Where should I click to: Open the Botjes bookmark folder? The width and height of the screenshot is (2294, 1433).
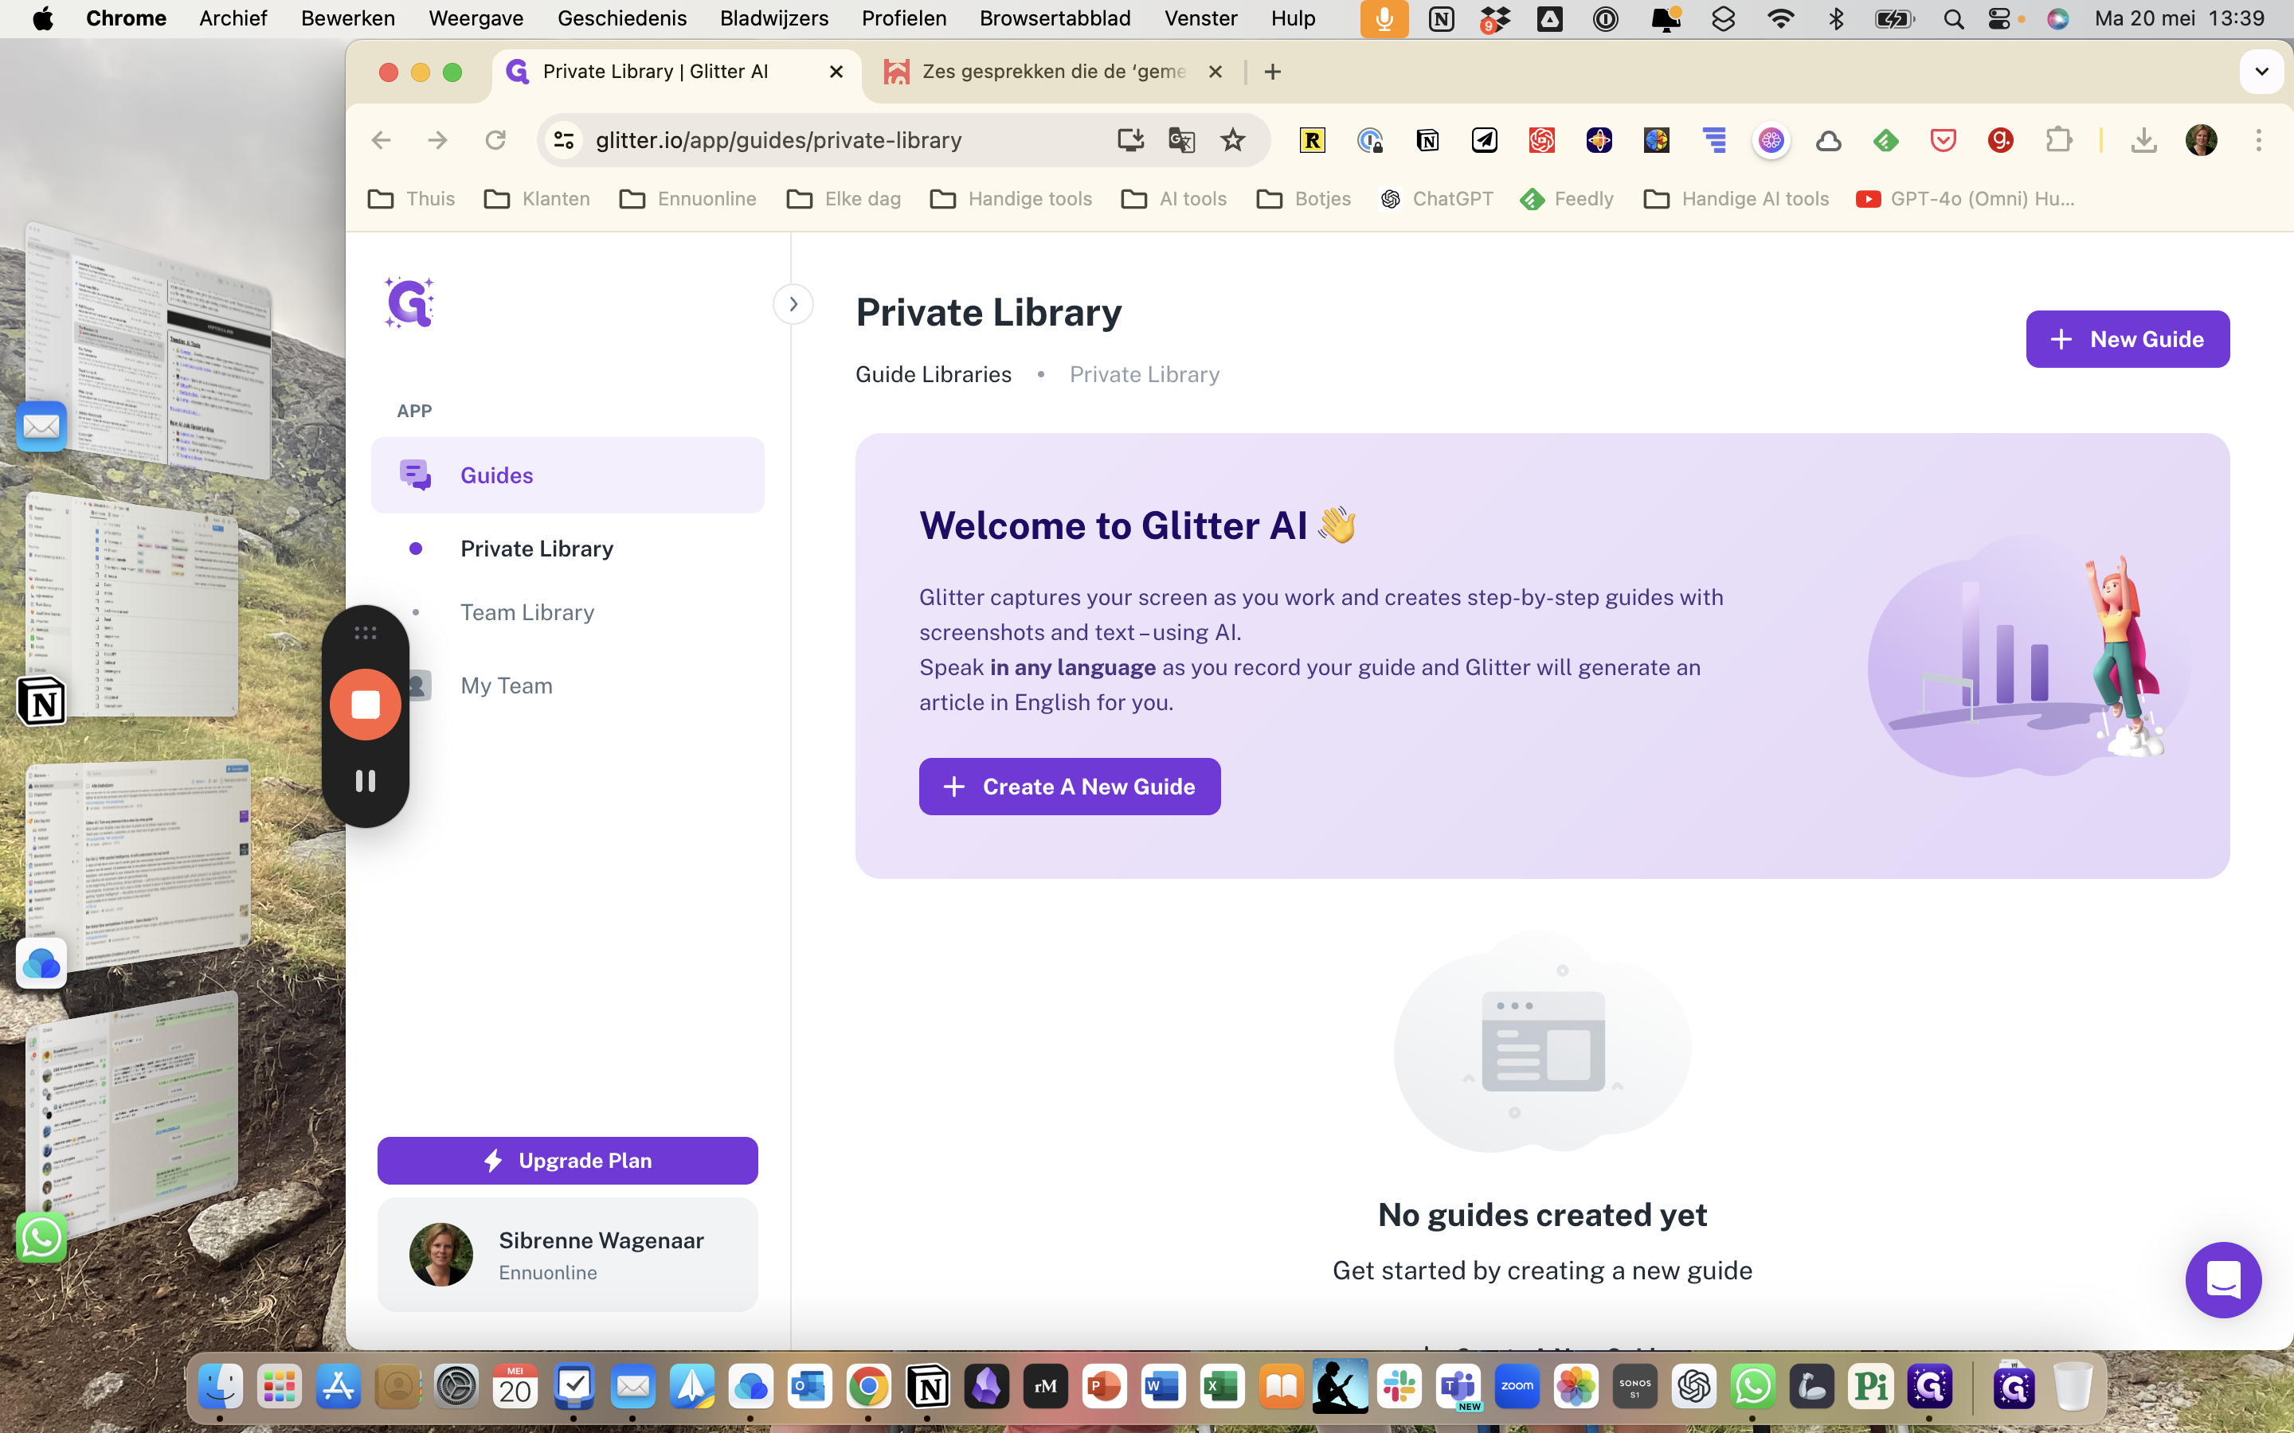click(x=1303, y=199)
